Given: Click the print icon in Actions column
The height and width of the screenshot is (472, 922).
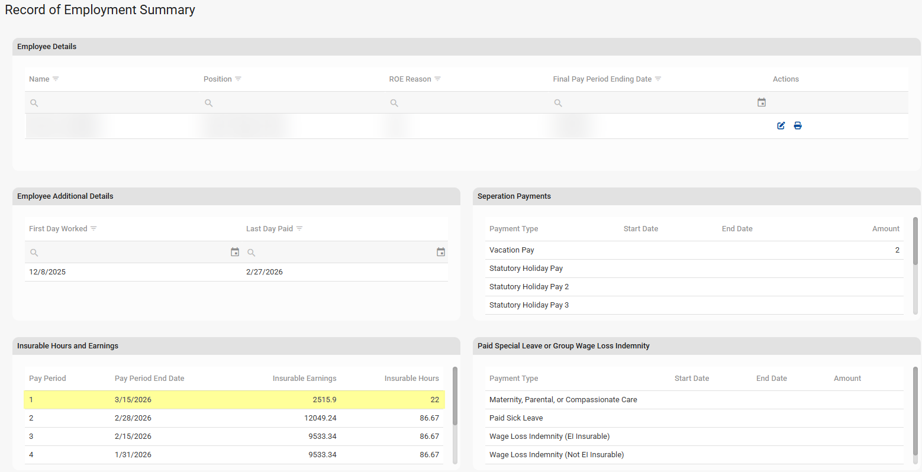Looking at the screenshot, I should point(798,125).
